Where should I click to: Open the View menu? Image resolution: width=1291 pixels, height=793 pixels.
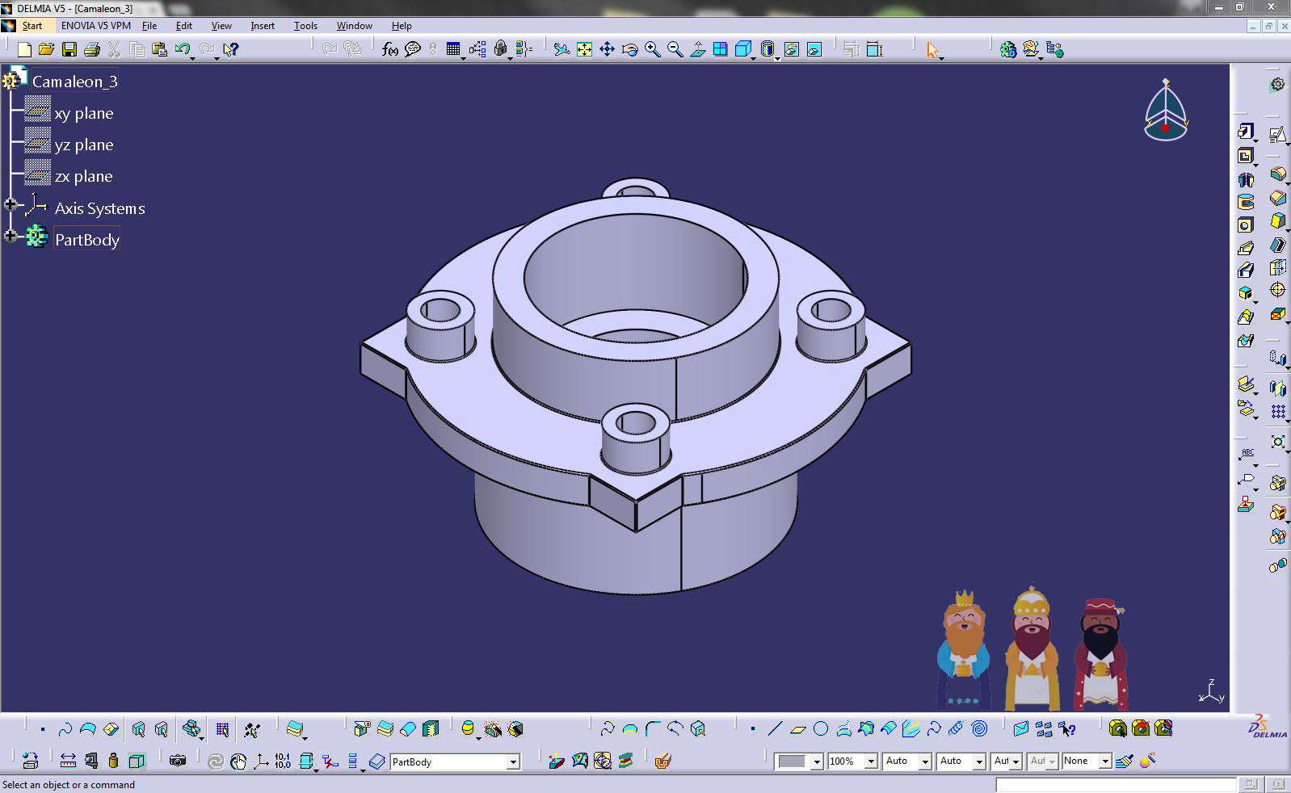point(221,26)
